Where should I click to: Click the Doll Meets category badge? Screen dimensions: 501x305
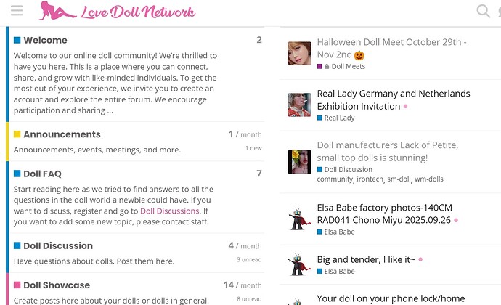[348, 66]
